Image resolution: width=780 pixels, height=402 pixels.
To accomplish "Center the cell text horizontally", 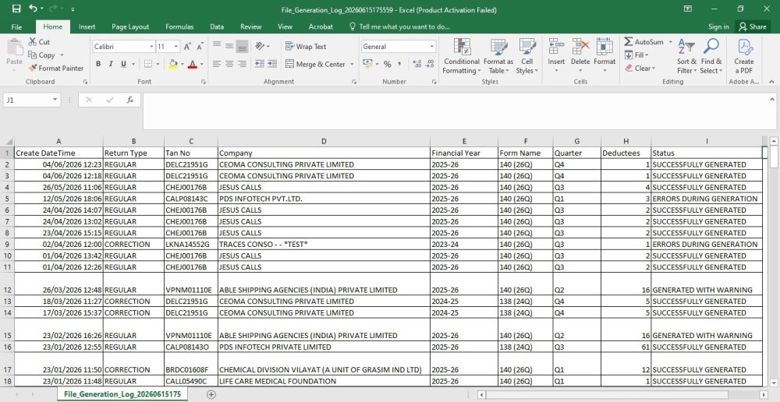I will 229,64.
